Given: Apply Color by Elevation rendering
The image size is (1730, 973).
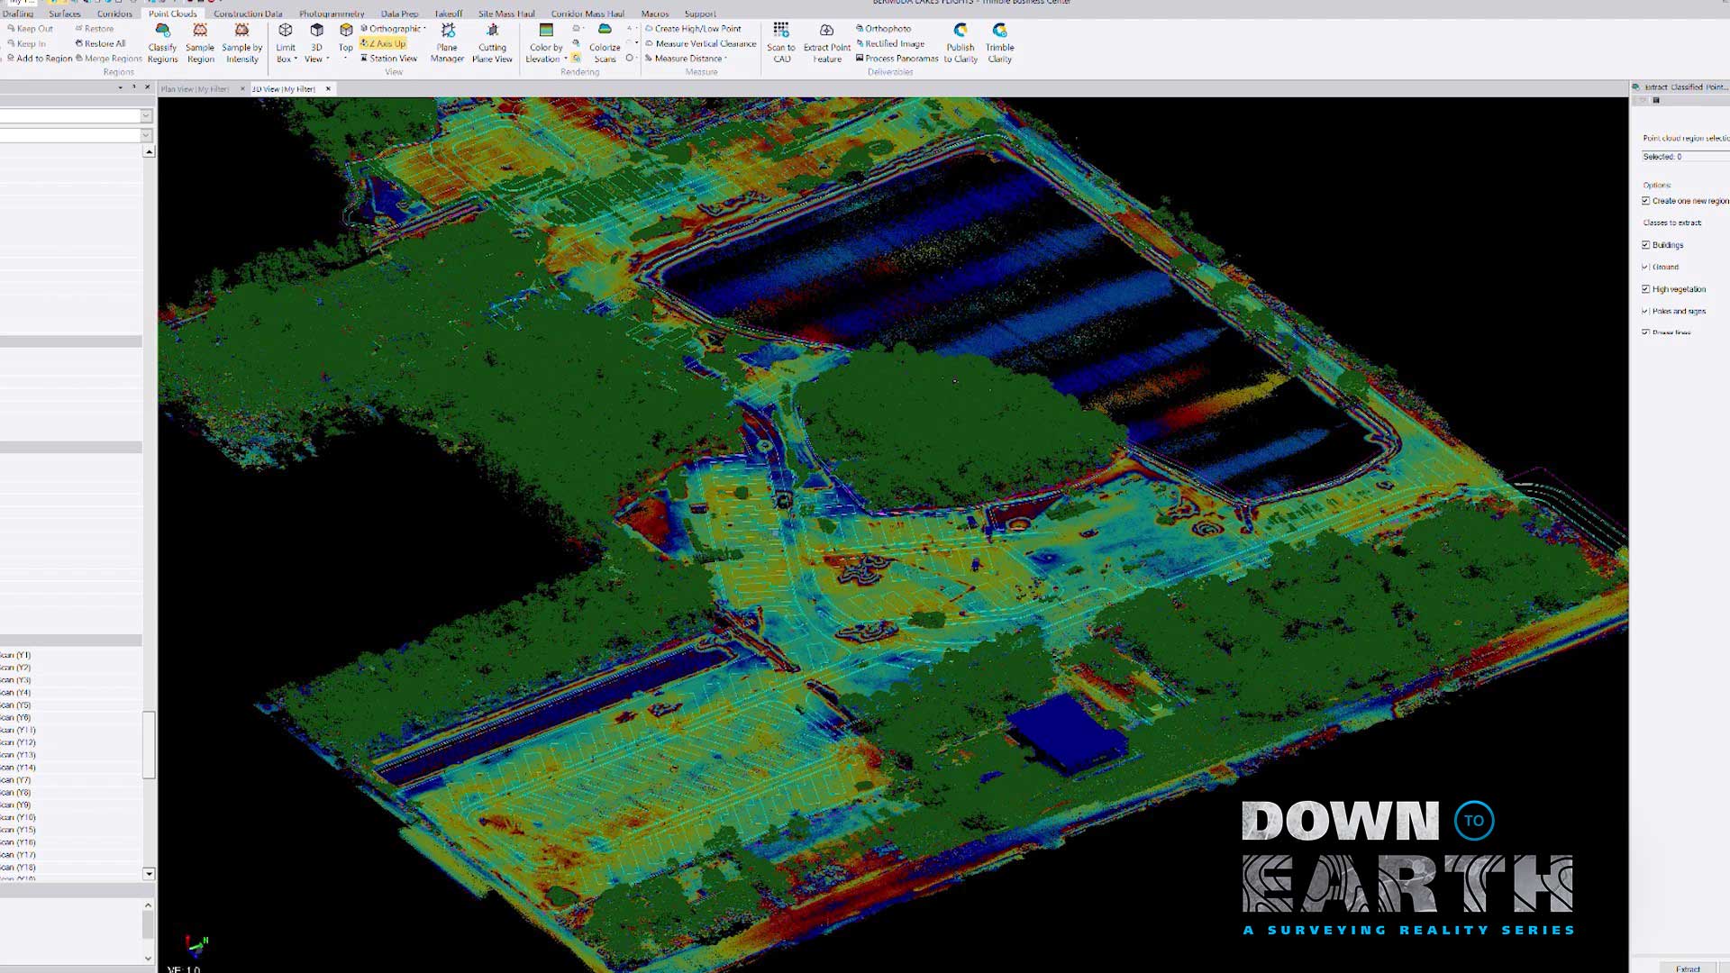Looking at the screenshot, I should point(545,43).
